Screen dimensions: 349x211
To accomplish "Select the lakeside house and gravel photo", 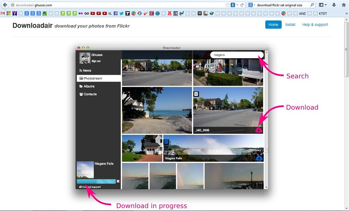I will tap(157, 110).
